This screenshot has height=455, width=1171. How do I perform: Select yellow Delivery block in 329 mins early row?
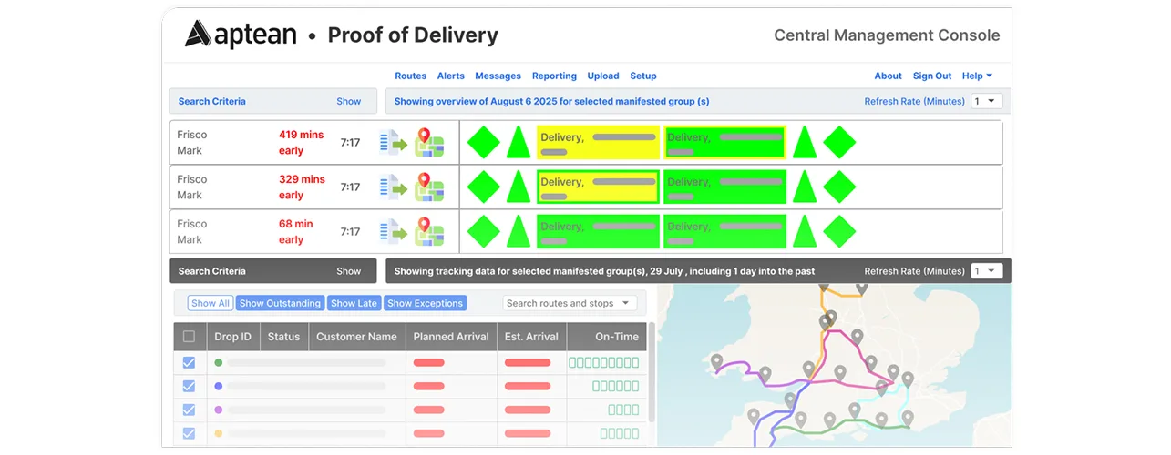598,187
